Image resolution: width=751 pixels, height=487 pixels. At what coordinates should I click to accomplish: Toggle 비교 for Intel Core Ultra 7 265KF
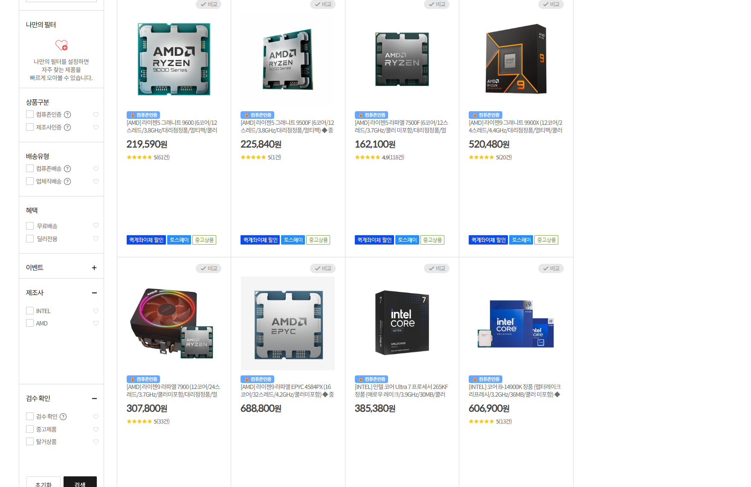click(437, 268)
